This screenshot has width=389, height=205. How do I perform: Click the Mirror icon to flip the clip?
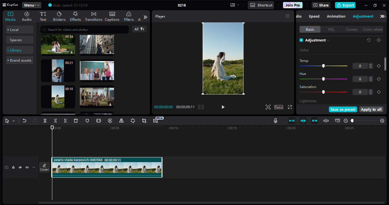pos(121,121)
